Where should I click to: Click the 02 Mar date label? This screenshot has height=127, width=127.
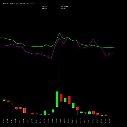tap(44, 121)
